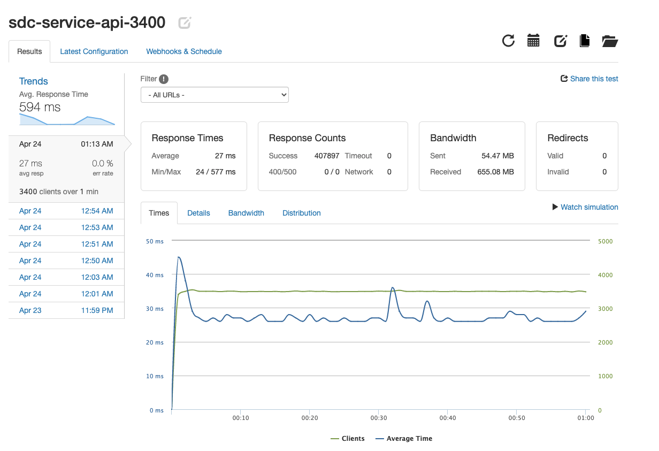Open the Apr 24 12:03 AM run

click(66, 277)
